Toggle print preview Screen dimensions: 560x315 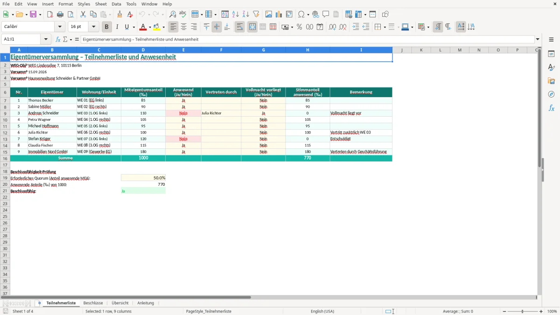(x=70, y=14)
